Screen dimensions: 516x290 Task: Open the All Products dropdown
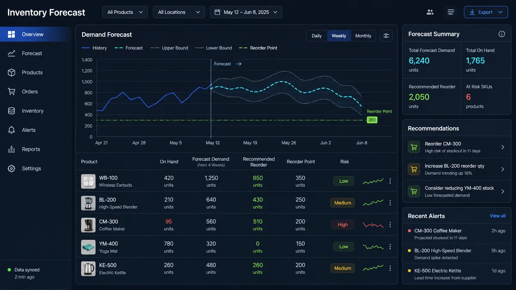click(x=125, y=12)
